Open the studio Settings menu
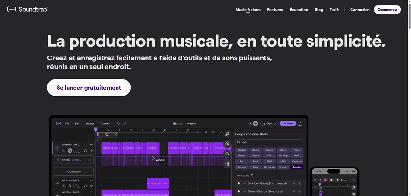This screenshot has height=196, width=411. pyautogui.click(x=90, y=123)
